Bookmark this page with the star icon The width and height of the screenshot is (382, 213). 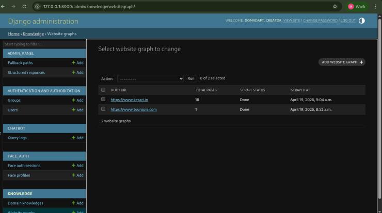click(335, 7)
